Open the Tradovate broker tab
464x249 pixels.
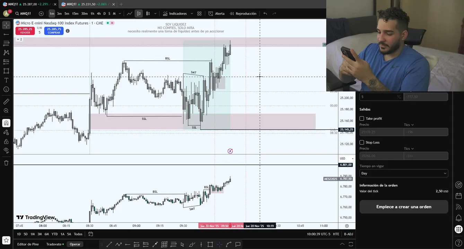click(x=55, y=244)
